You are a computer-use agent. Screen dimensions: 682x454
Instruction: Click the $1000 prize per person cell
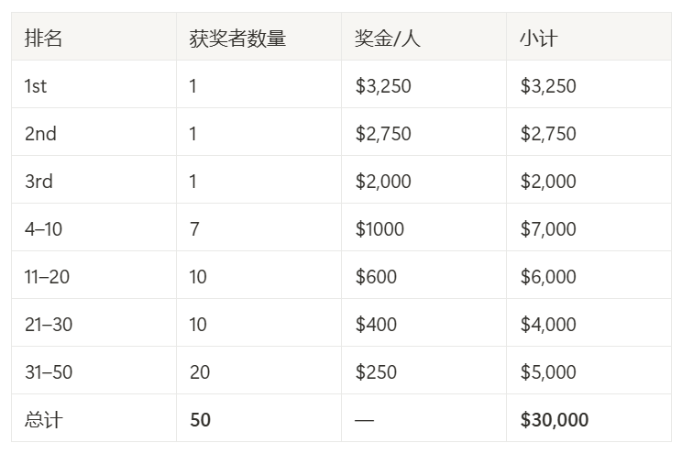tap(379, 229)
